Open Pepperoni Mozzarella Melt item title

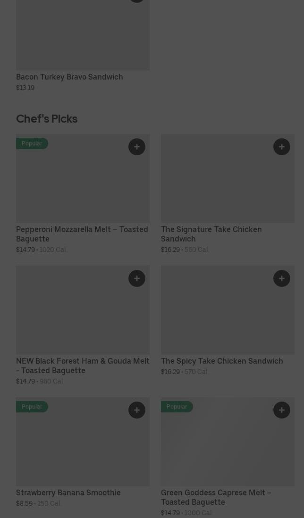tap(82, 234)
